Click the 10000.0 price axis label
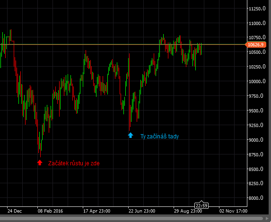This screenshot has height=222, width=271. [x=257, y=81]
